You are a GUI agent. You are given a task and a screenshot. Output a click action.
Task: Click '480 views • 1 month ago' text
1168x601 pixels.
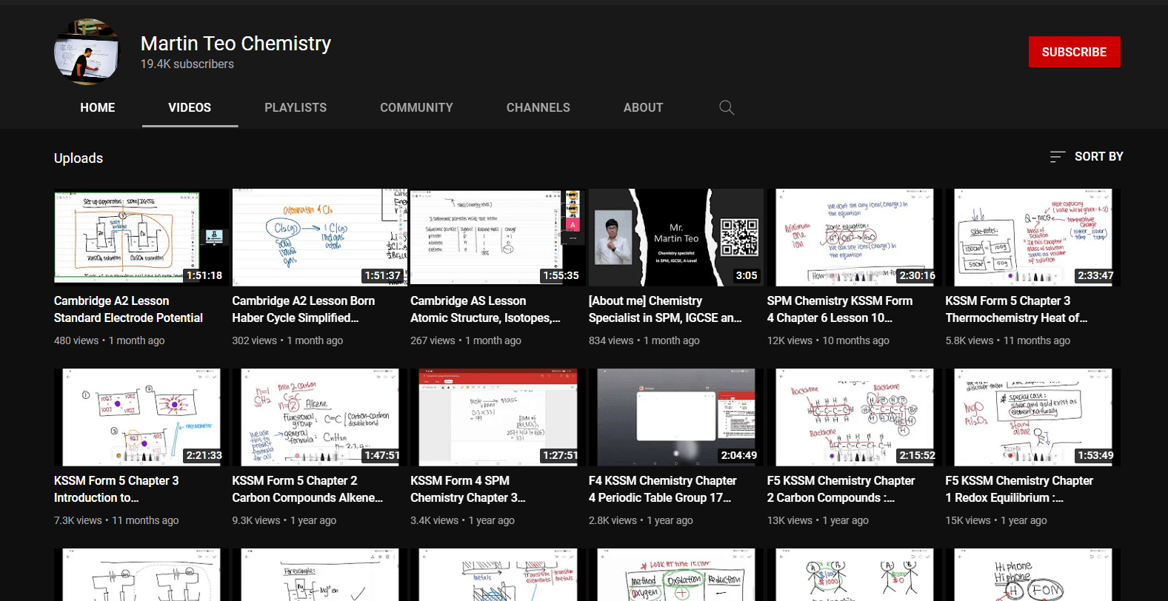[x=110, y=340]
